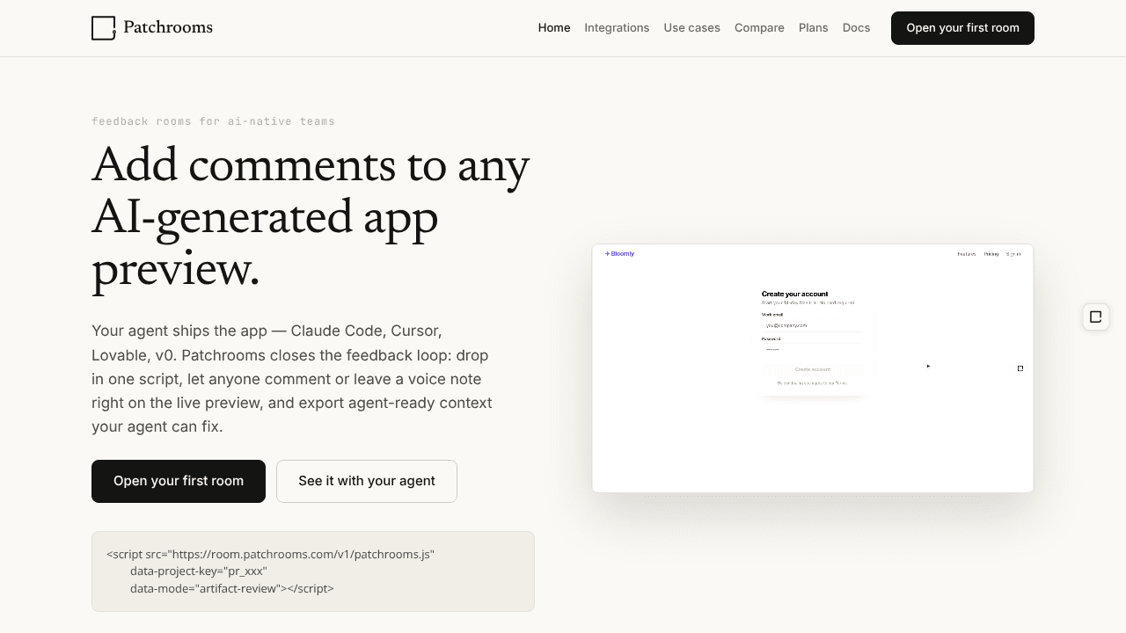Viewport: 1126px width, 633px height.
Task: Click the Patchrooms square logo icon
Action: click(x=104, y=28)
